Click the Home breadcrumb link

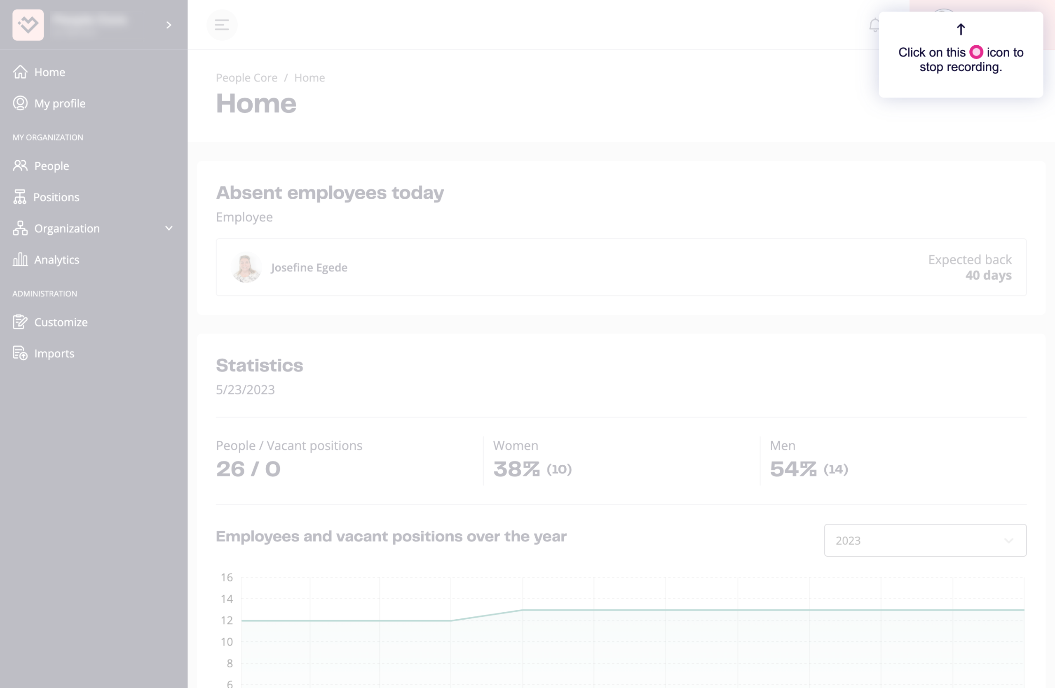pyautogui.click(x=309, y=77)
